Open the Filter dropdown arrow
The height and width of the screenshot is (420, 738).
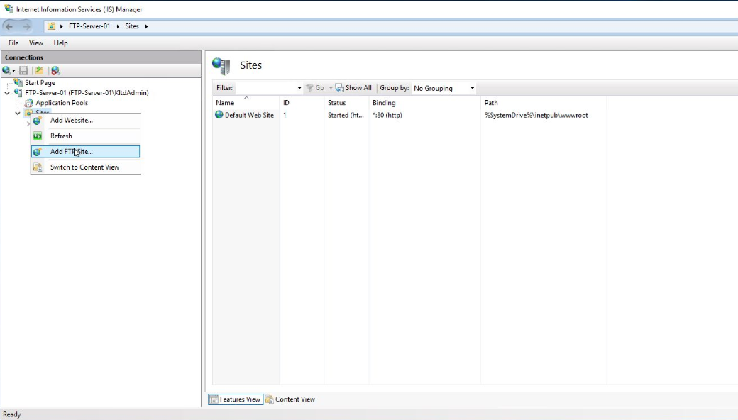[x=299, y=88]
